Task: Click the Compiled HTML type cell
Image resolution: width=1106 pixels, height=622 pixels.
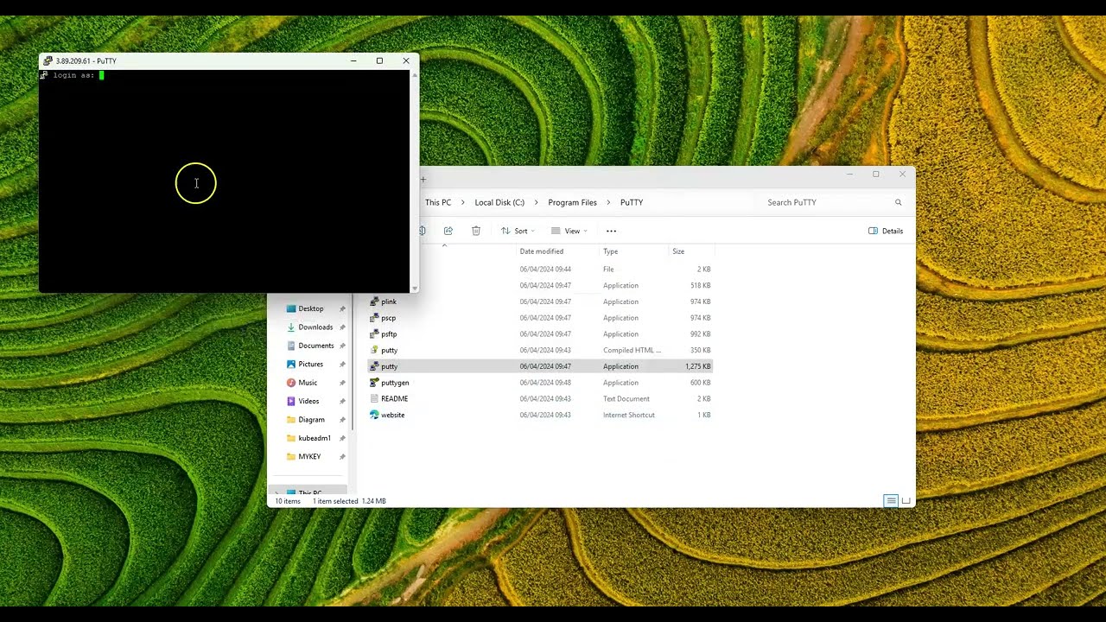Action: (632, 350)
